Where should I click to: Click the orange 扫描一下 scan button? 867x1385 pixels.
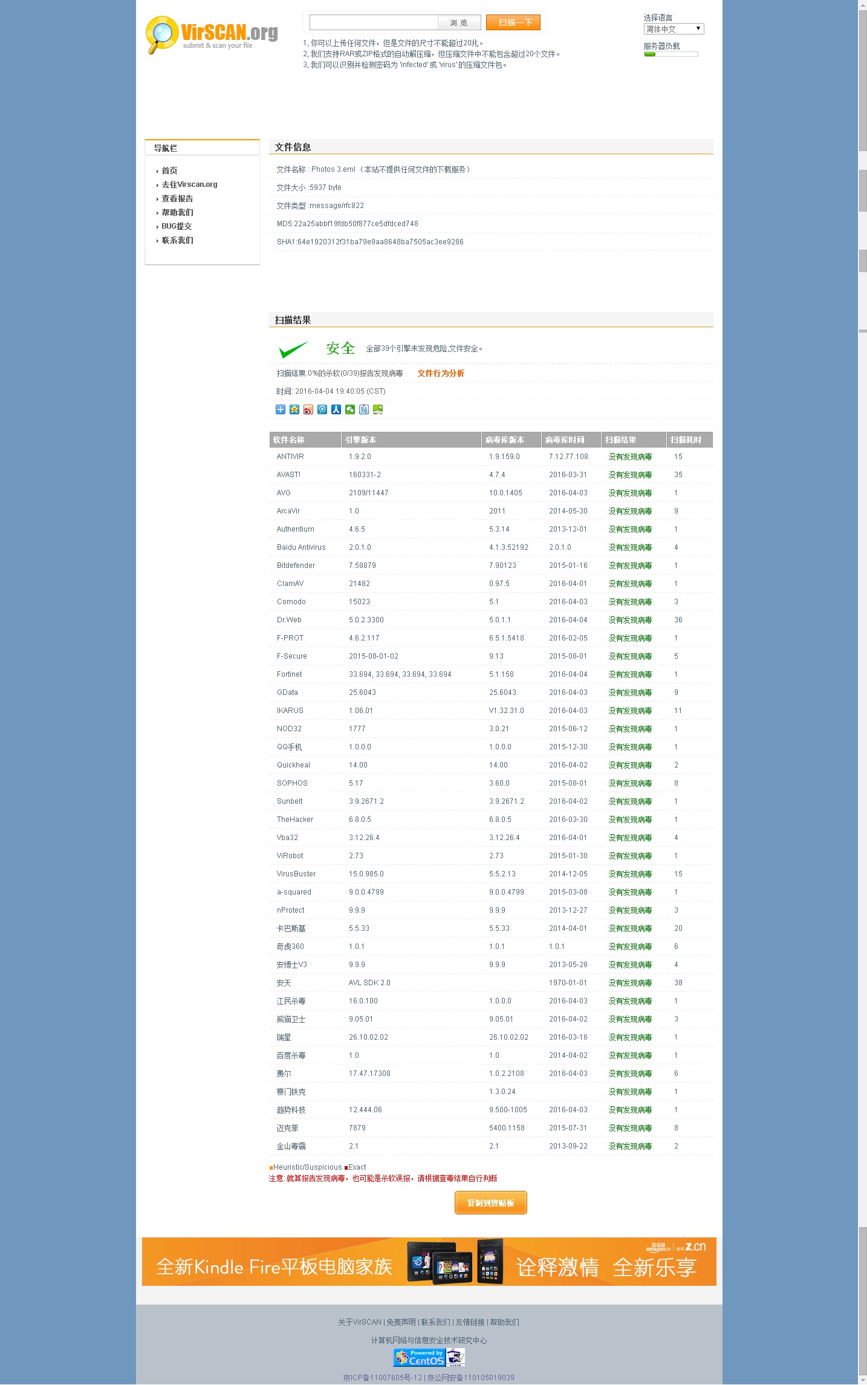pyautogui.click(x=513, y=22)
